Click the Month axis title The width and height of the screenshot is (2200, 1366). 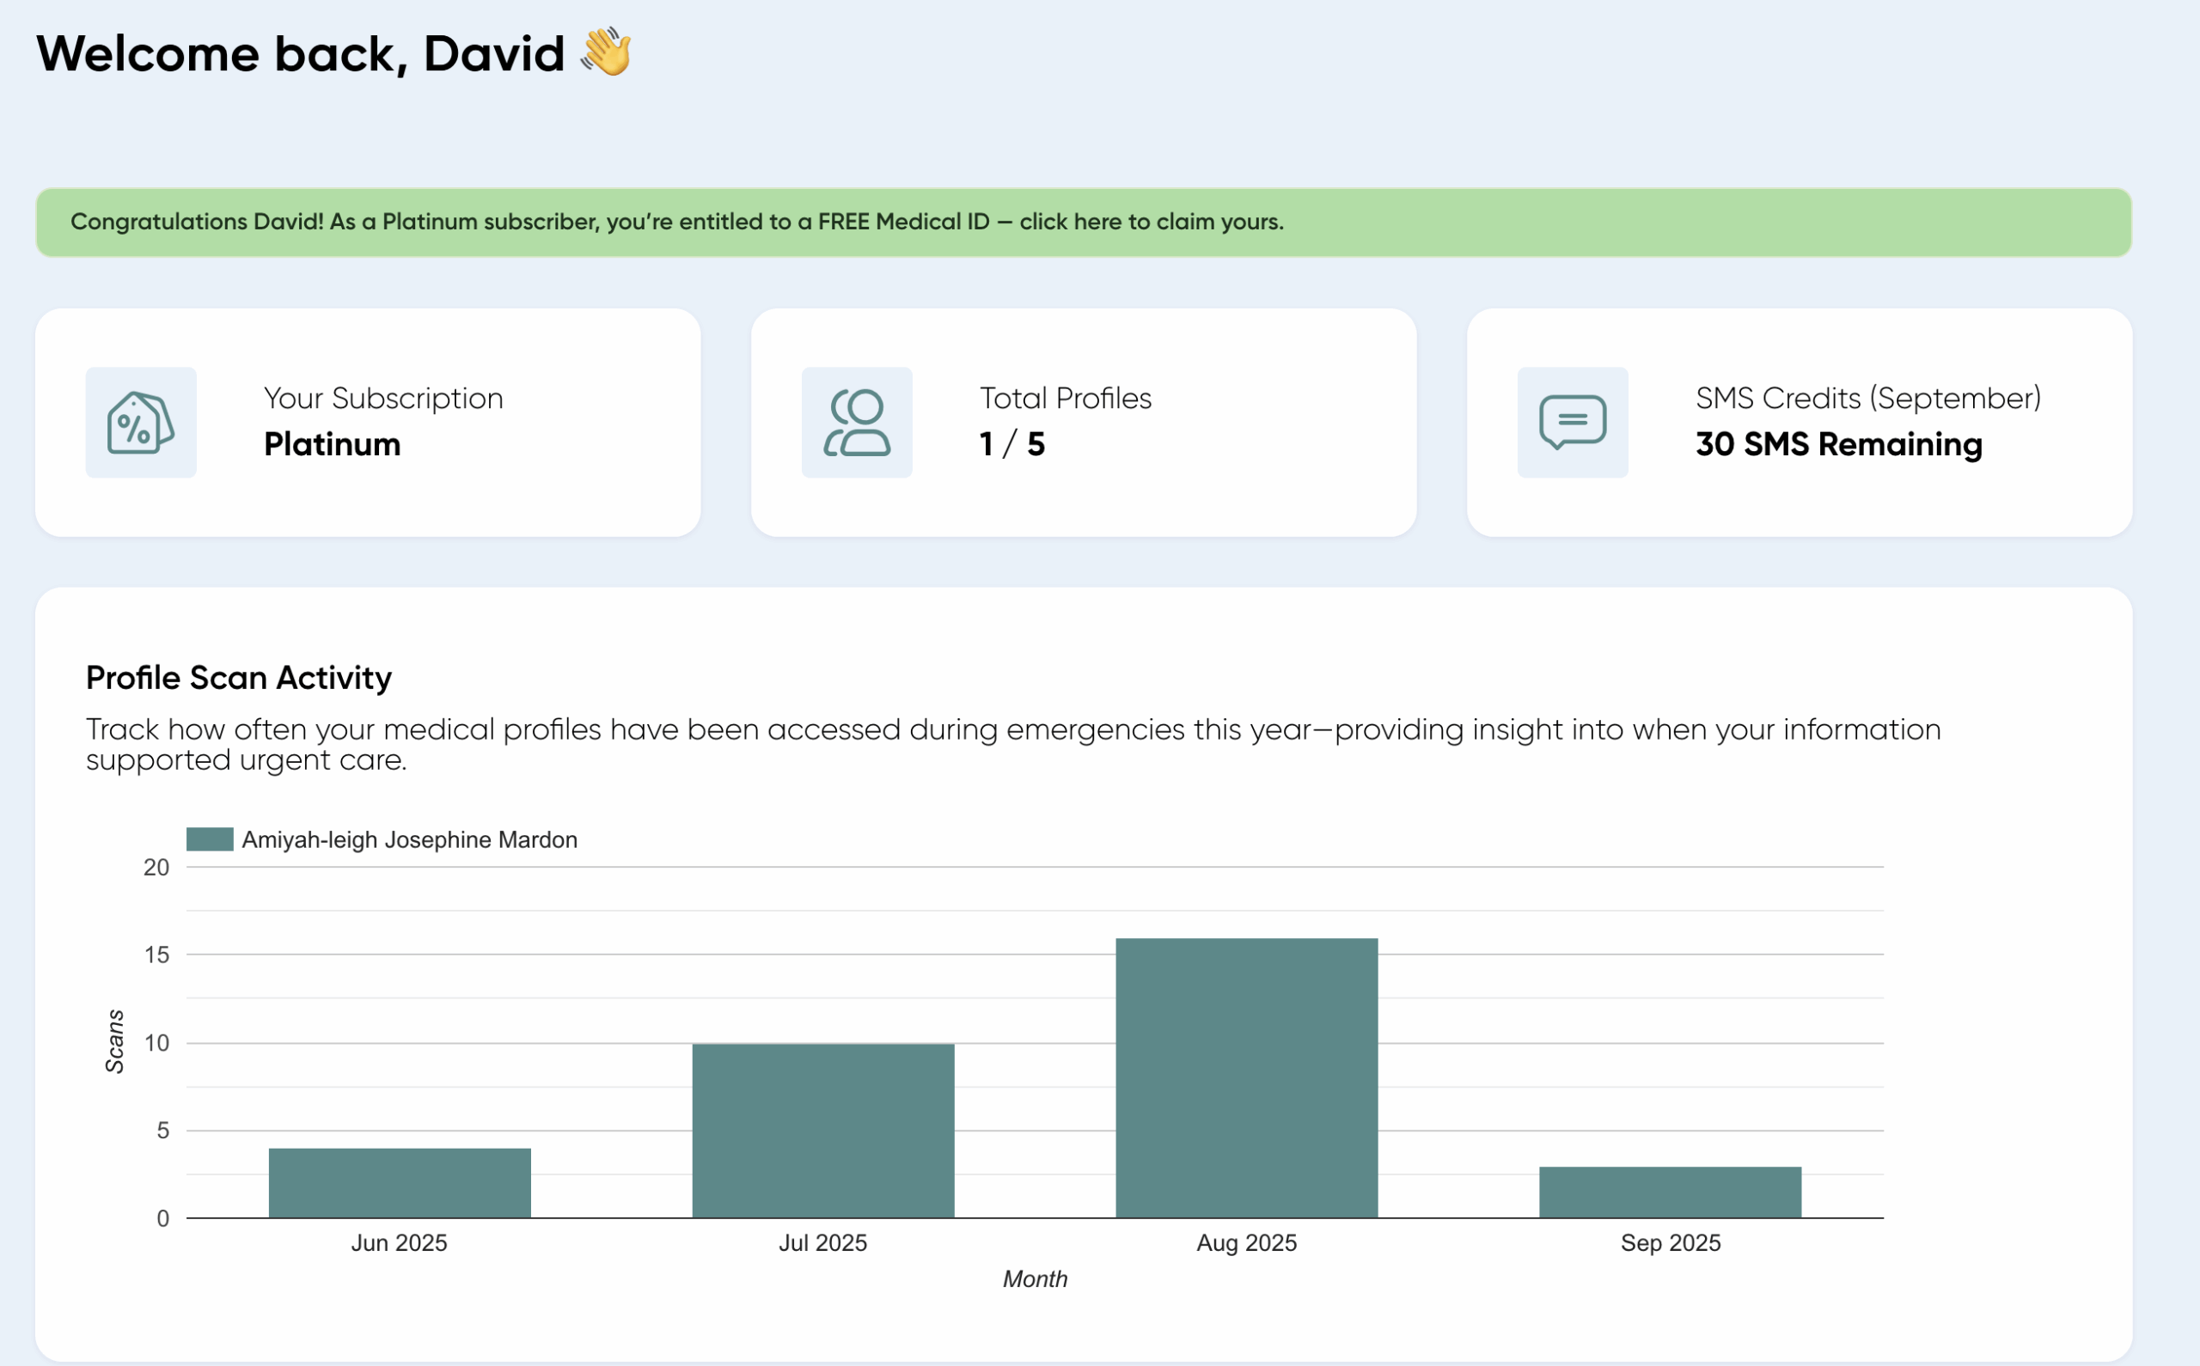pos(1035,1279)
